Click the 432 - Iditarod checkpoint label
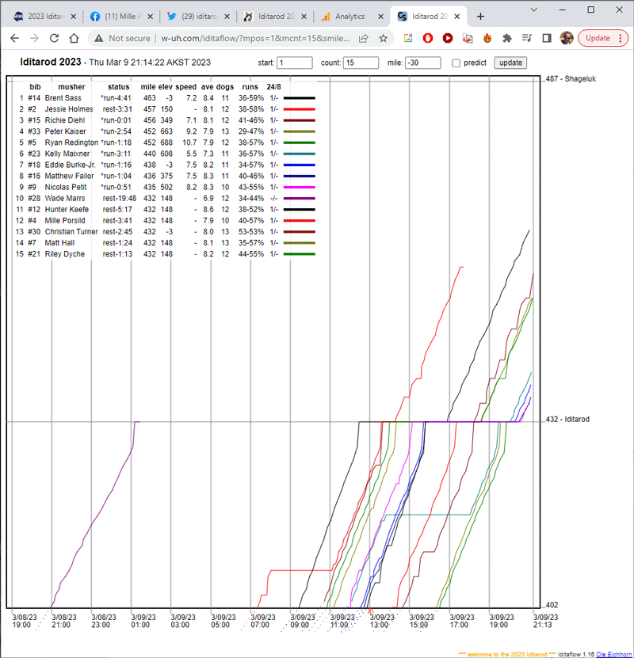634x658 pixels. (567, 419)
